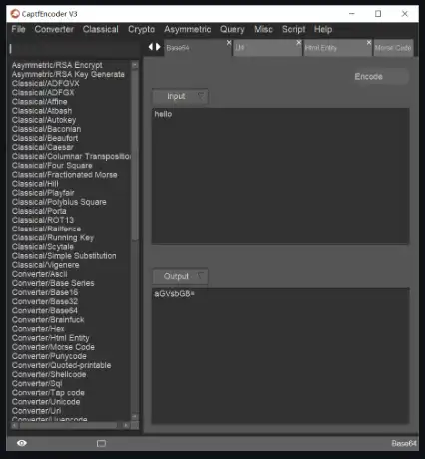Select Classical/Columnar Transposition entry

(x=71, y=156)
